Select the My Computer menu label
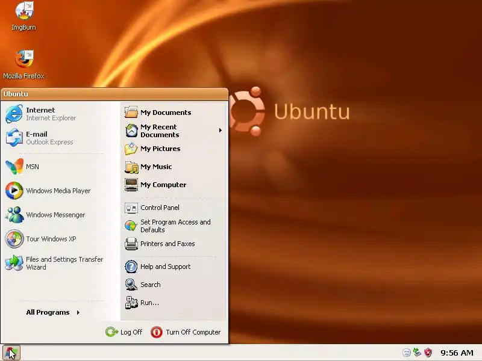The height and width of the screenshot is (361, 482). point(163,185)
